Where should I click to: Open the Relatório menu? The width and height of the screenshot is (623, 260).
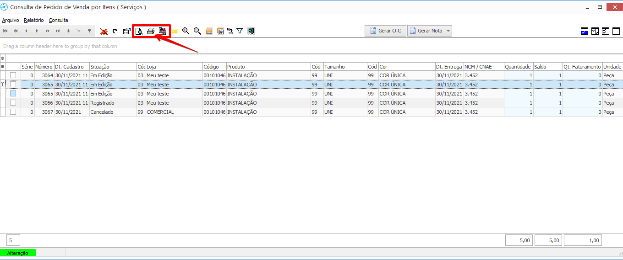click(x=34, y=20)
